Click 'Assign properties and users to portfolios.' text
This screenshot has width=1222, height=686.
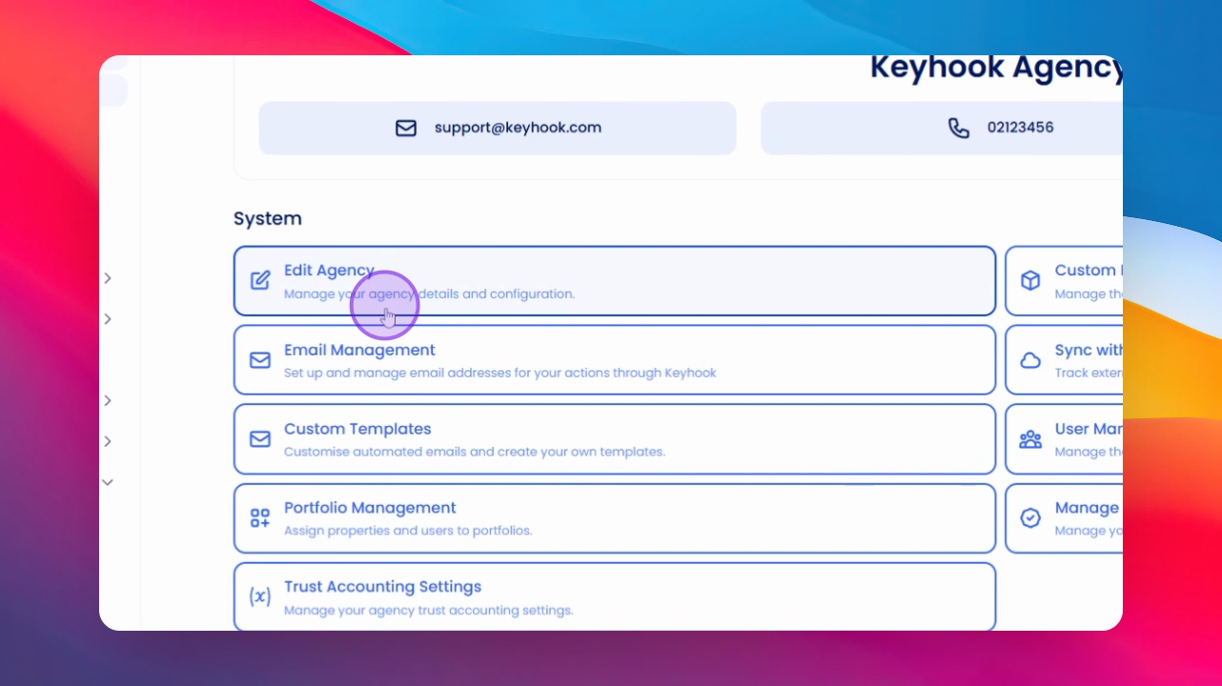[x=408, y=531]
